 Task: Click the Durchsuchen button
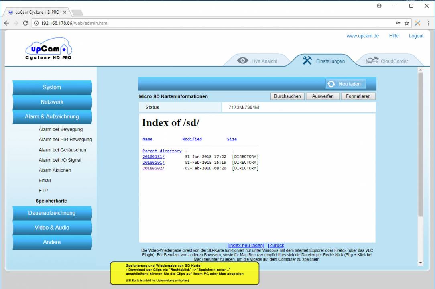pos(287,96)
